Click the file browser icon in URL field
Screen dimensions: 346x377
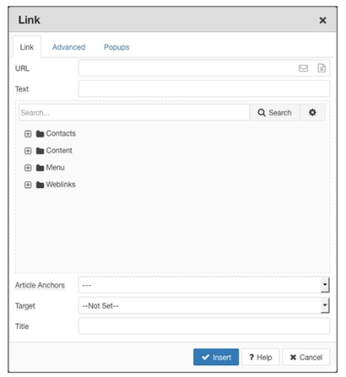pos(322,68)
